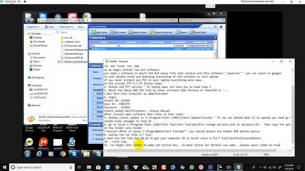Click Create License Key toolbar button
The image size is (305, 171).
(x=161, y=32)
